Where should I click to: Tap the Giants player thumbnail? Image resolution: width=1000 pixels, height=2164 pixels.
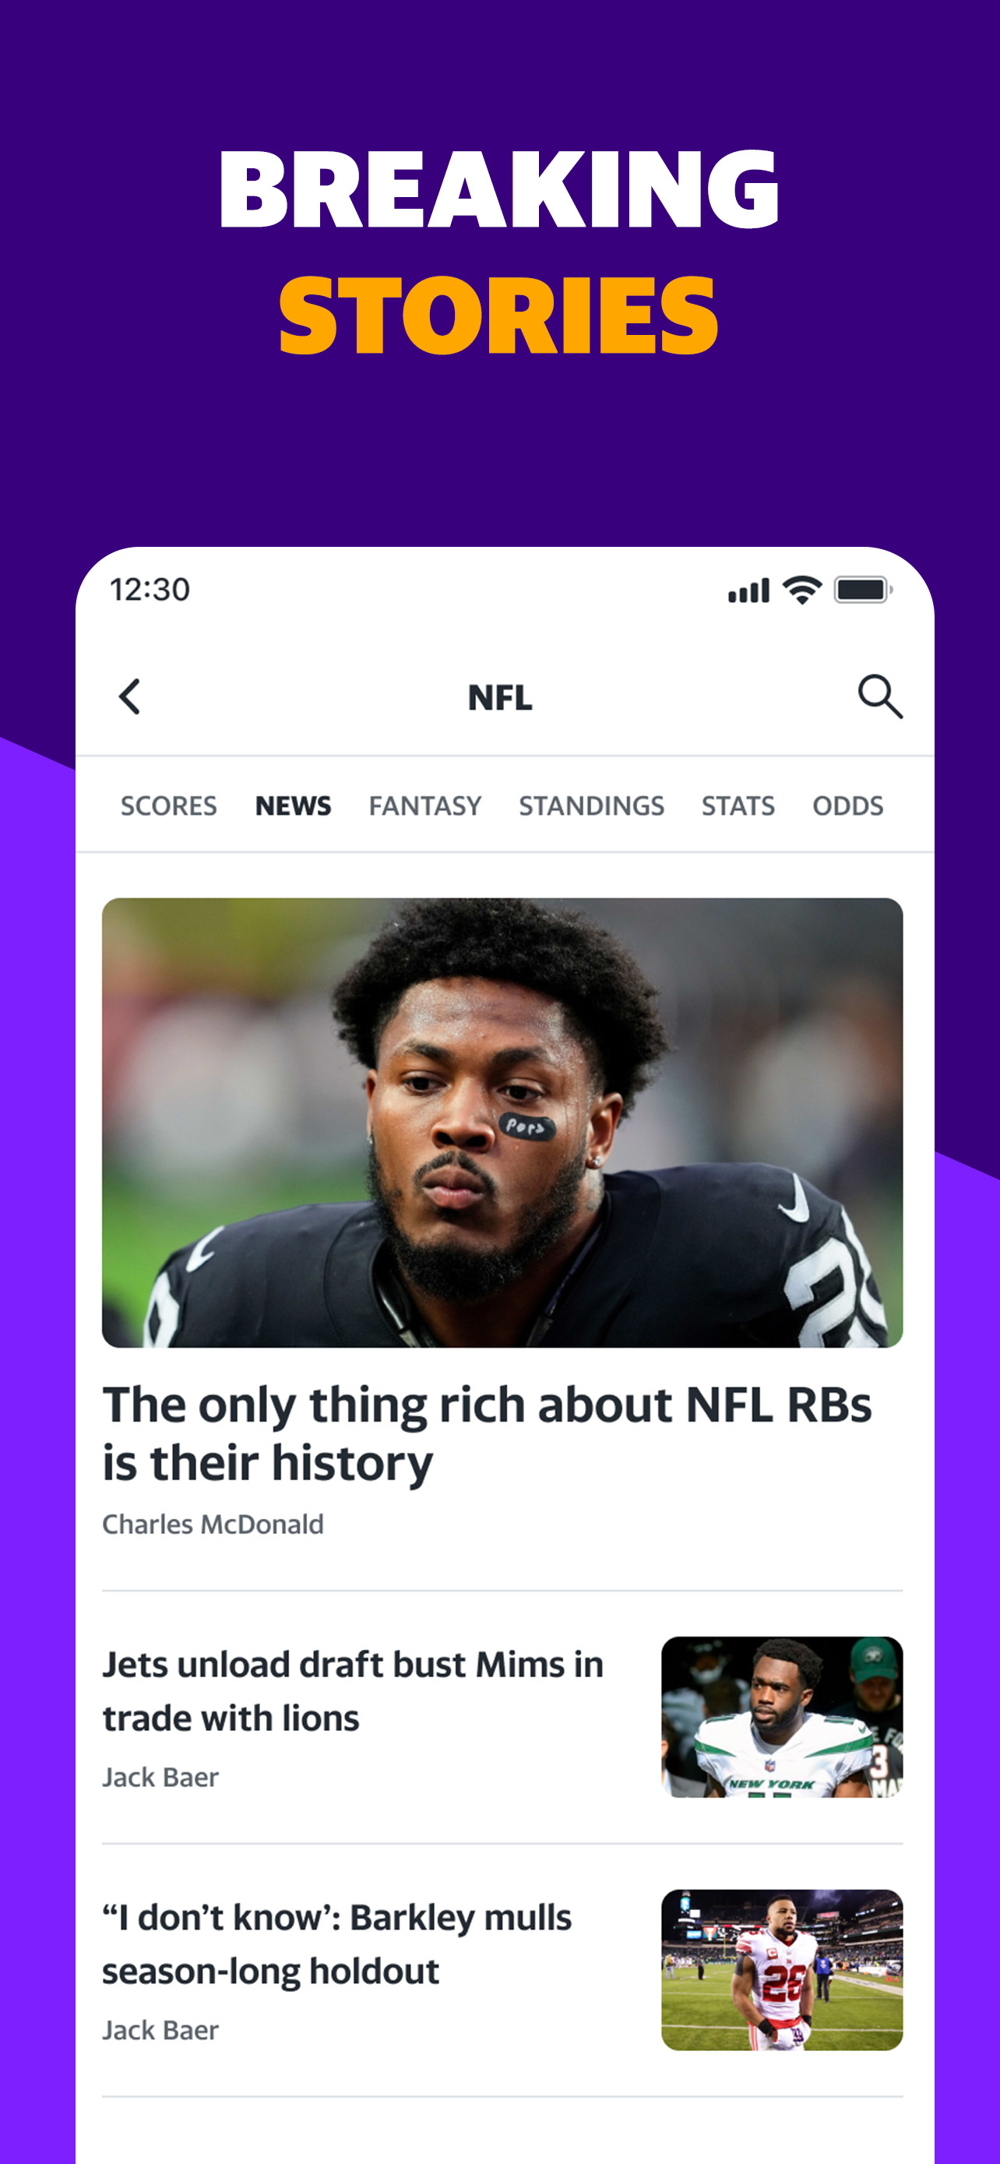tap(782, 1970)
